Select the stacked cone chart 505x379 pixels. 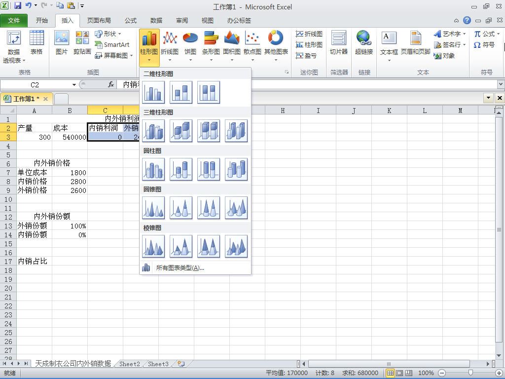coord(181,208)
